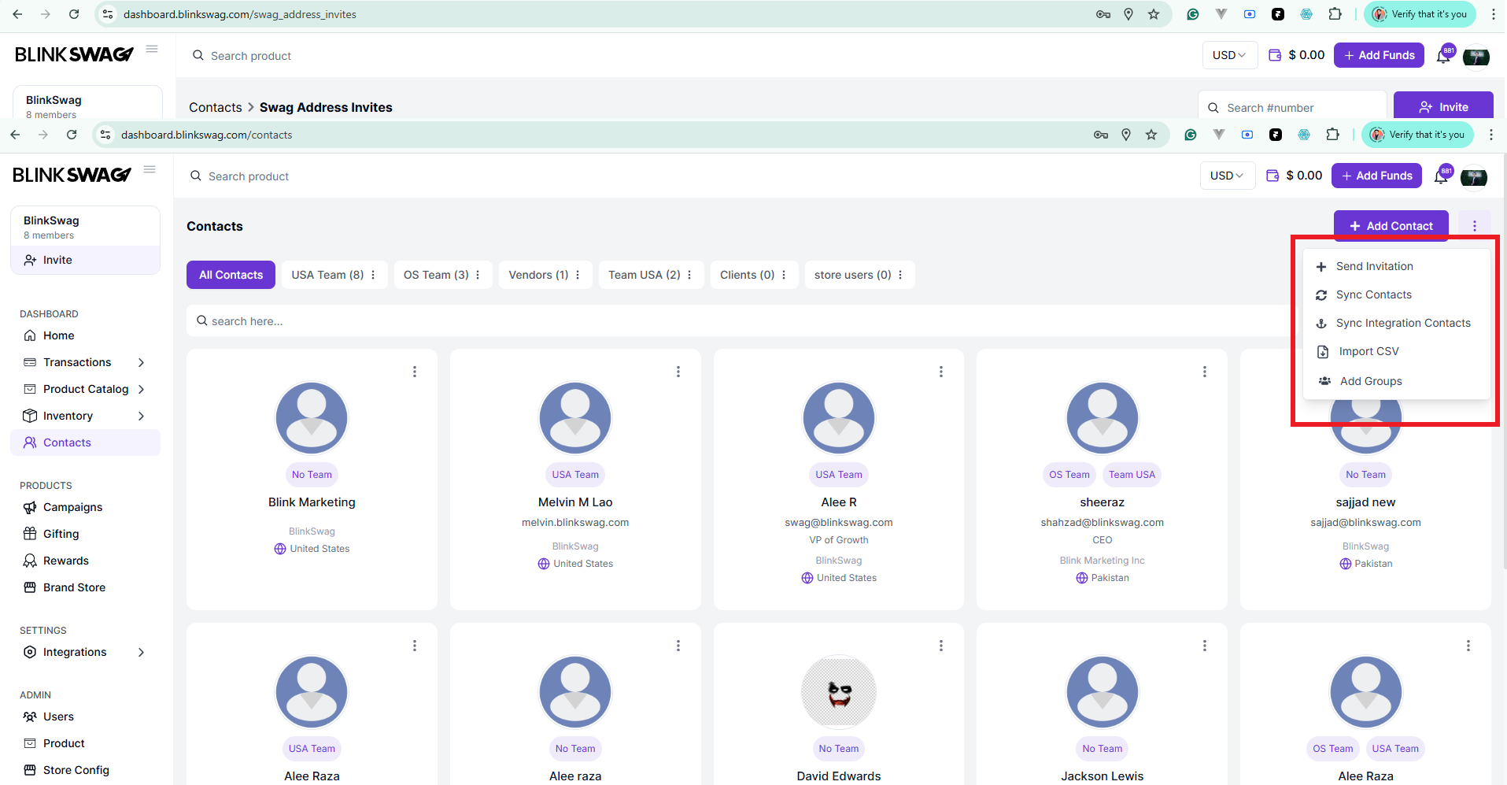Open Chrome menu dots in the front window

coord(1491,135)
